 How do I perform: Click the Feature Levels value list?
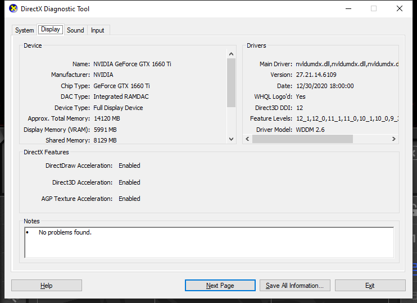pyautogui.click(x=347, y=118)
